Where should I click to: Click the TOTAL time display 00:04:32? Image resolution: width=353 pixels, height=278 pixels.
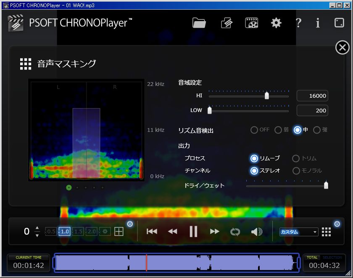click(324, 265)
